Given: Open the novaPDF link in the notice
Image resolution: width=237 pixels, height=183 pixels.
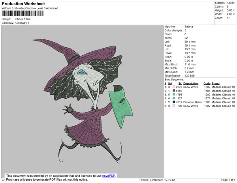Looking at the screenshot, I should coord(109,176).
